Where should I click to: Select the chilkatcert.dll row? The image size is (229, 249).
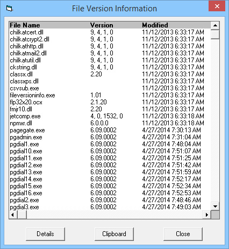click(x=110, y=32)
